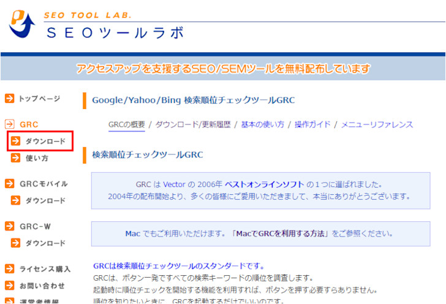Click Mac link in notice box

point(133,234)
